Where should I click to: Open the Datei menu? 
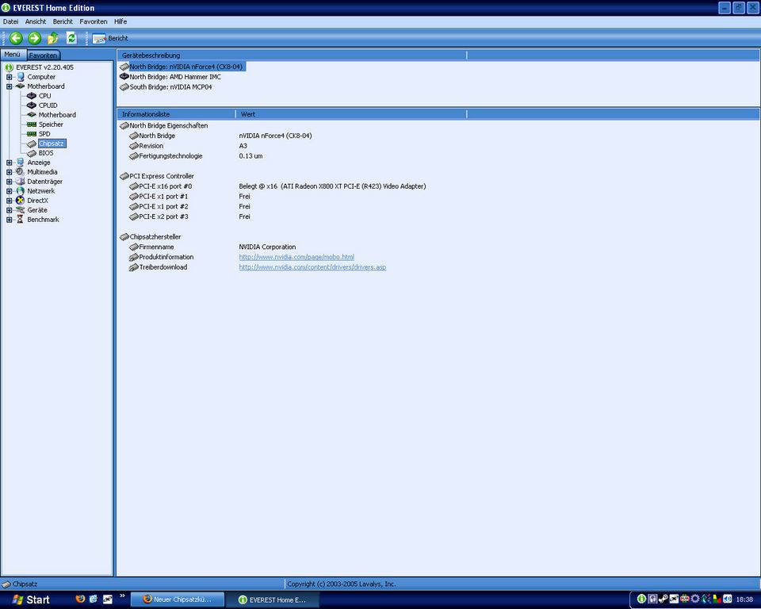tap(10, 21)
